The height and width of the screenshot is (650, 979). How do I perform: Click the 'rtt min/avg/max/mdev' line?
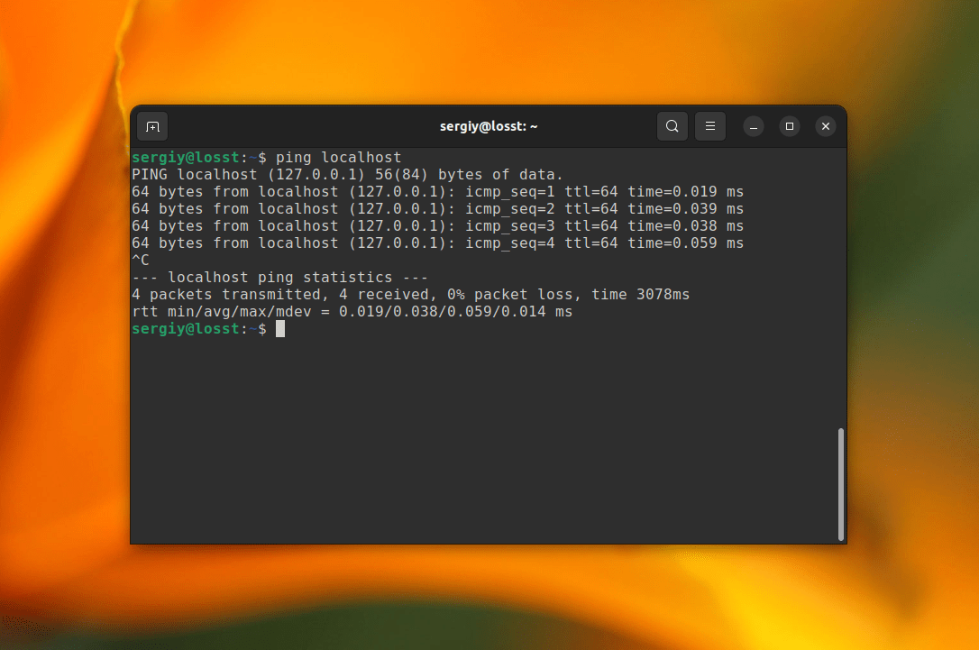pyautogui.click(x=352, y=312)
